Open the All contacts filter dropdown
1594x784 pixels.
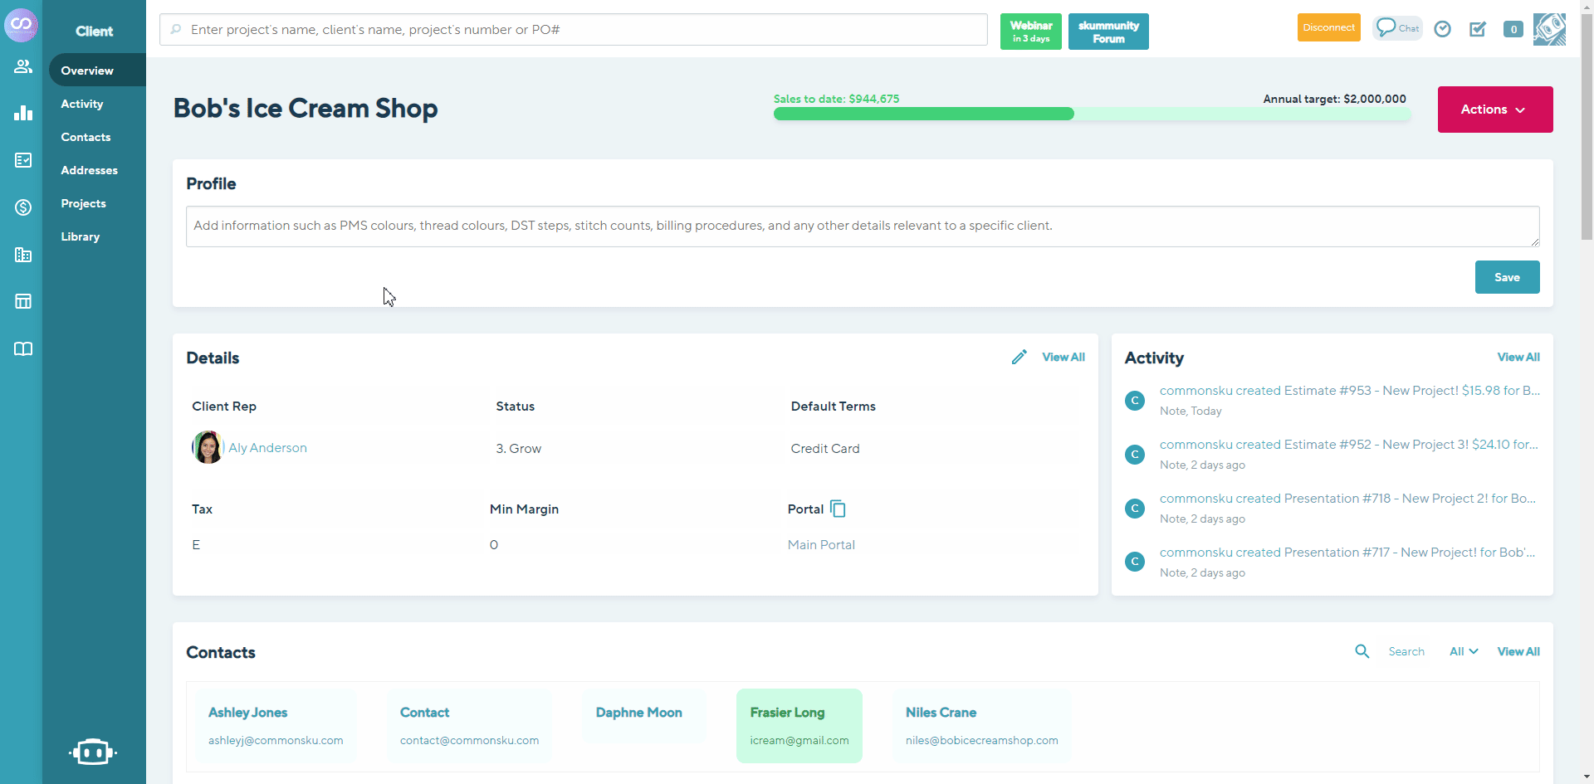[1463, 651]
